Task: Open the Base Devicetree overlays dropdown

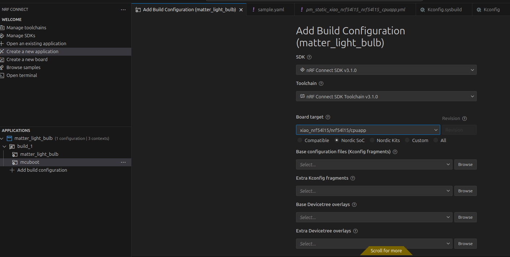Action: point(374,217)
